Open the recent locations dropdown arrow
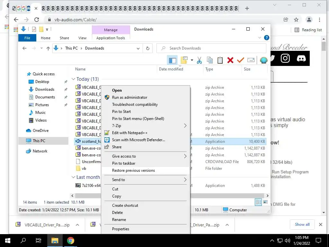Viewport: 329px width, 247px height. [41, 48]
